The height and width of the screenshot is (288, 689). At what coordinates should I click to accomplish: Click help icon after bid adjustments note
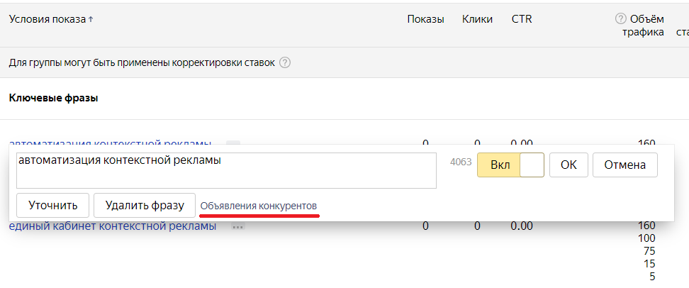pyautogui.click(x=285, y=62)
